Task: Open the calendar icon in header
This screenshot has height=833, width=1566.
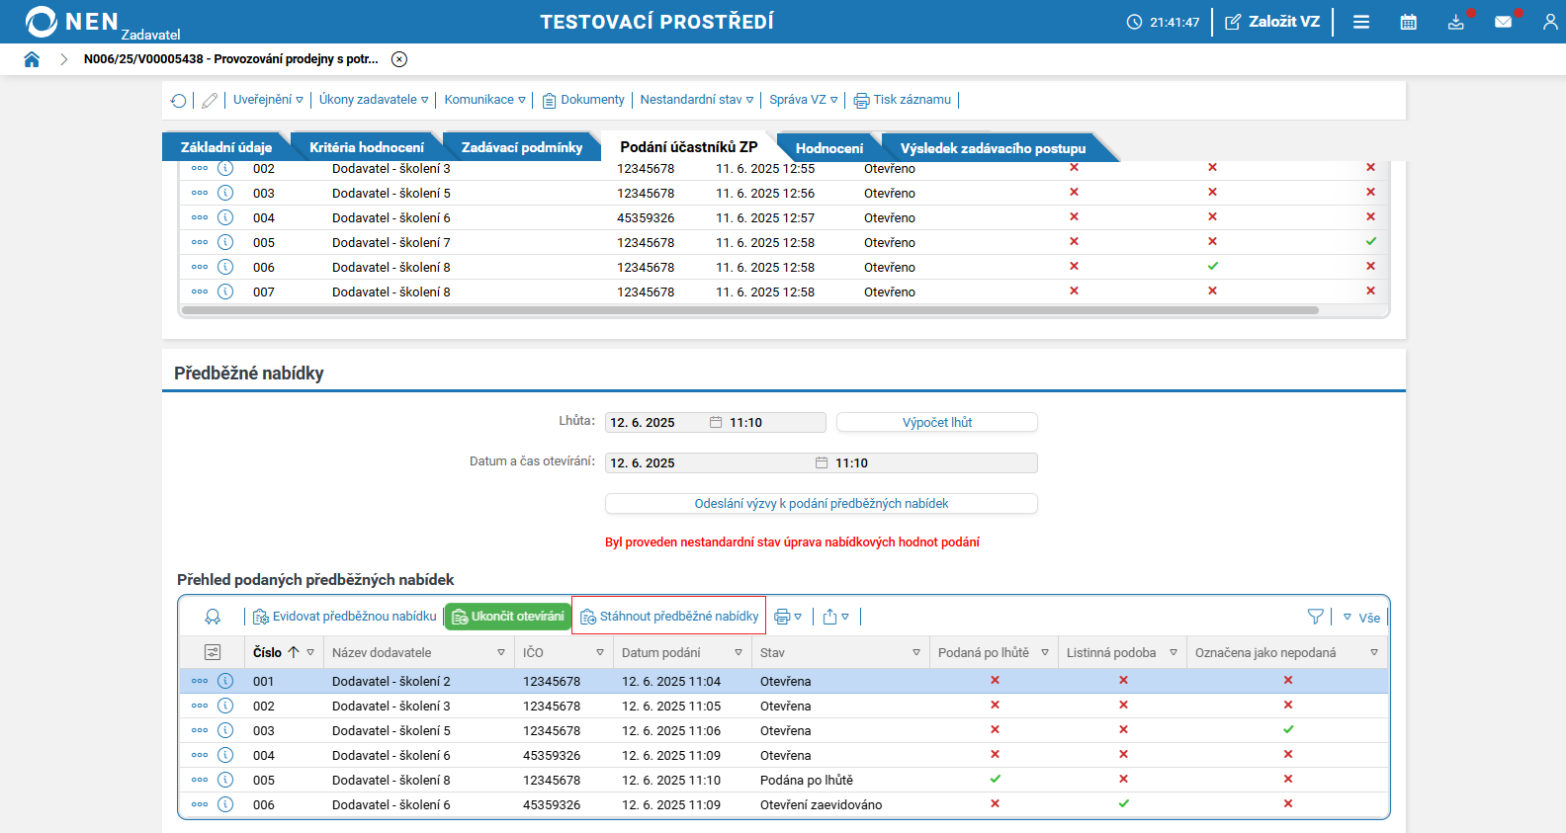Action: click(1408, 22)
